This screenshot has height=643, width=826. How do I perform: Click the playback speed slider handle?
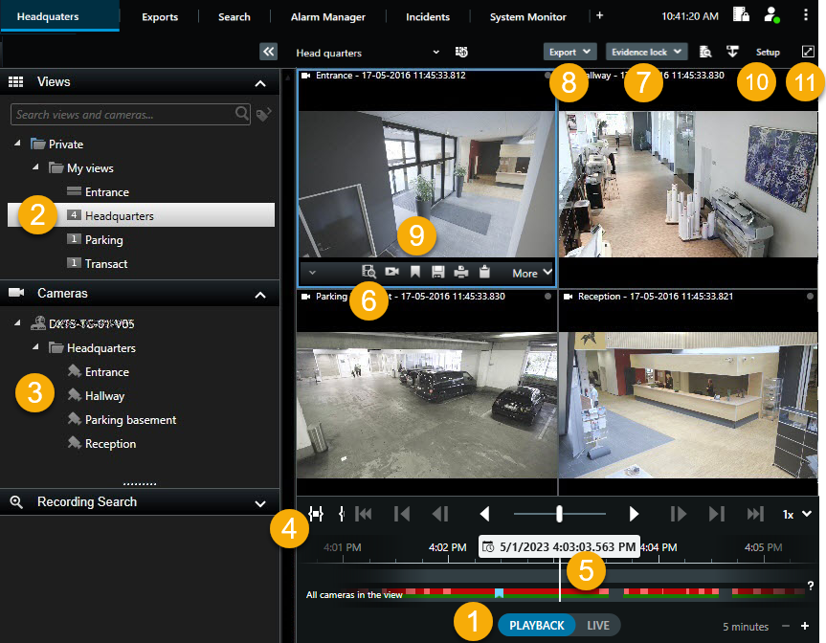(559, 514)
